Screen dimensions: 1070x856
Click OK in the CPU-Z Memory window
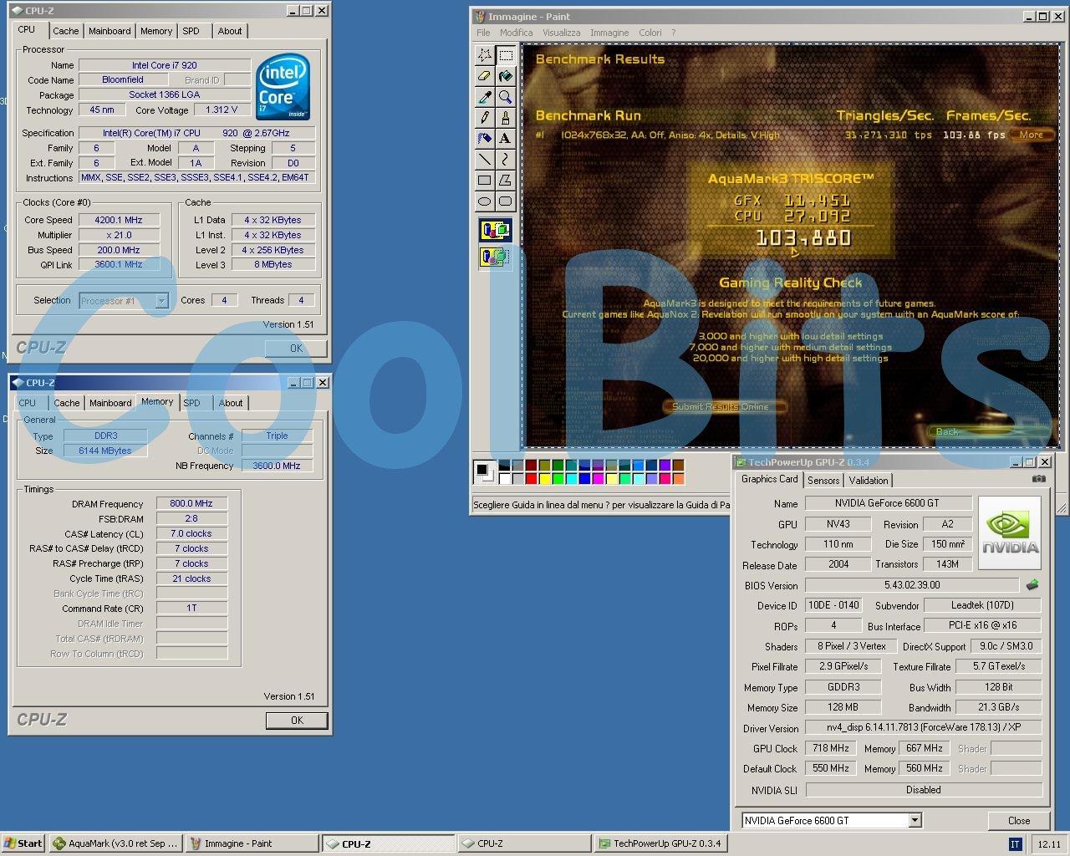(x=297, y=720)
